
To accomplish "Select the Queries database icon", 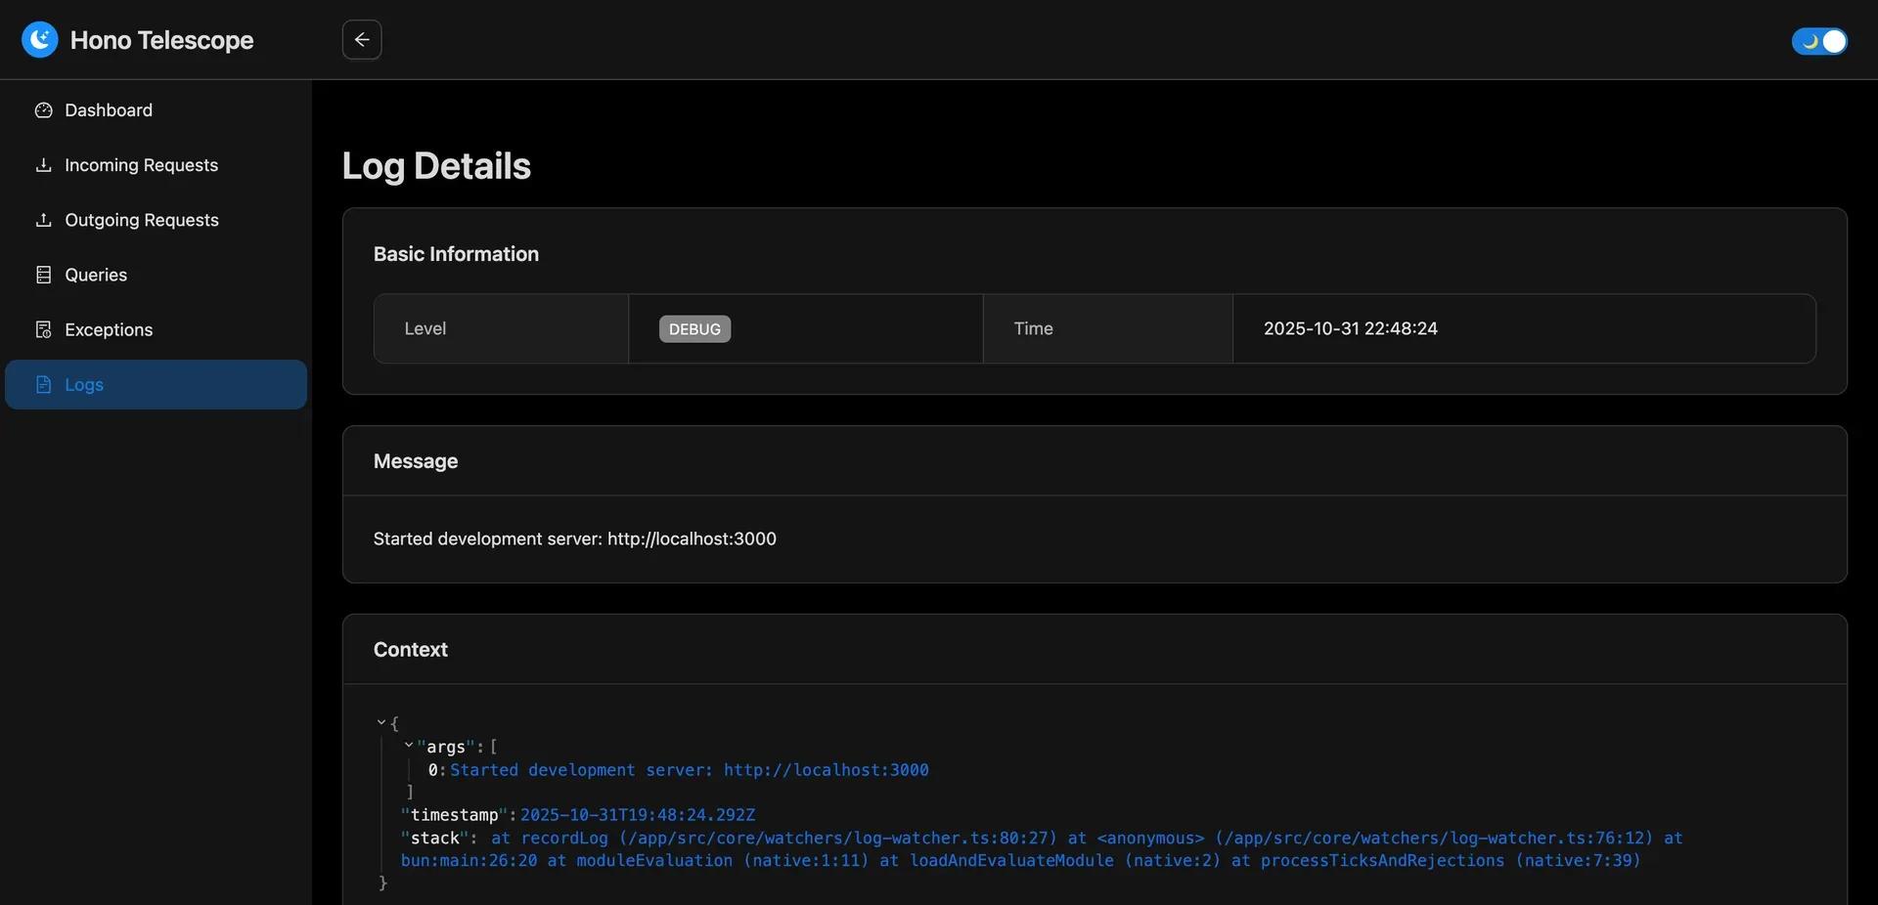I will pos(43,274).
